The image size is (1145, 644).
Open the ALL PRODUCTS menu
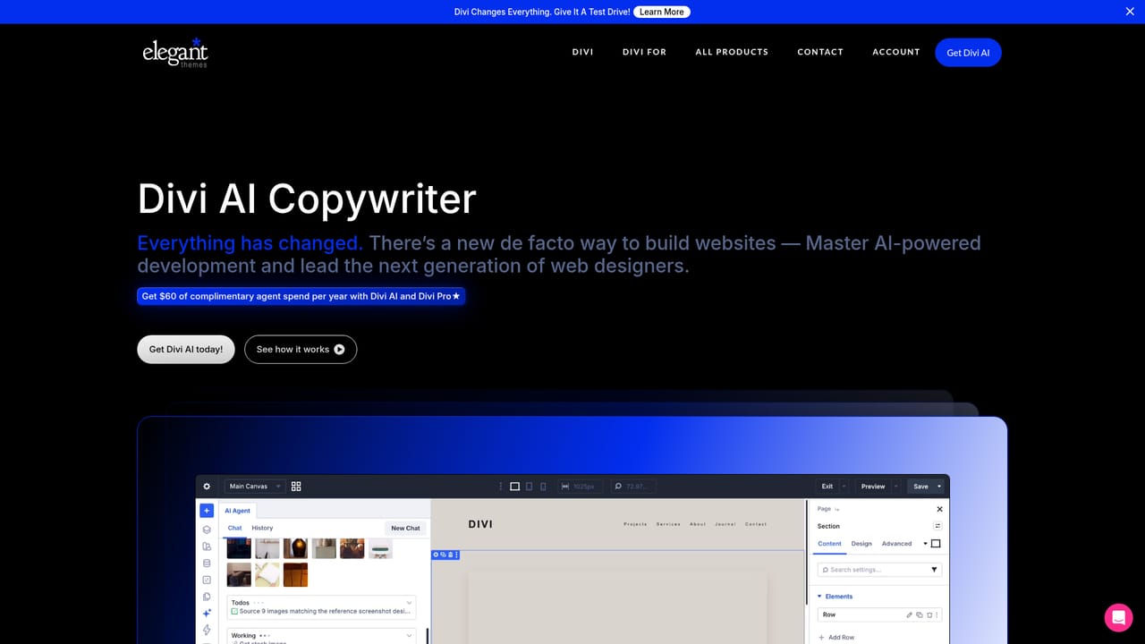pyautogui.click(x=732, y=52)
